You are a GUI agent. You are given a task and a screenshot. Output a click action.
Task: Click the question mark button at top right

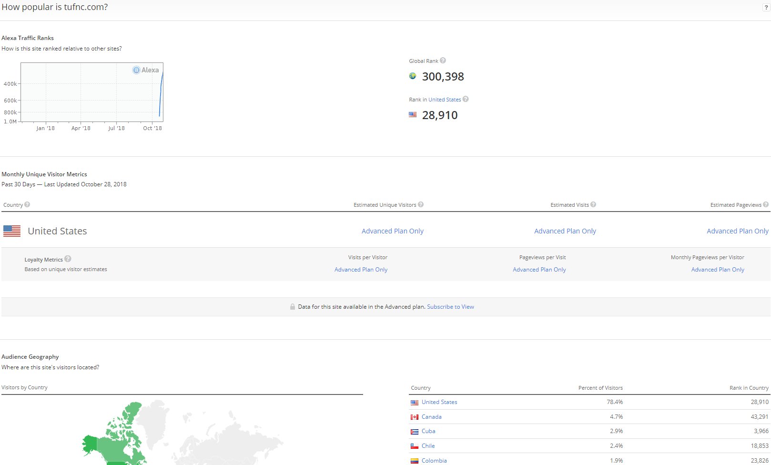766,8
